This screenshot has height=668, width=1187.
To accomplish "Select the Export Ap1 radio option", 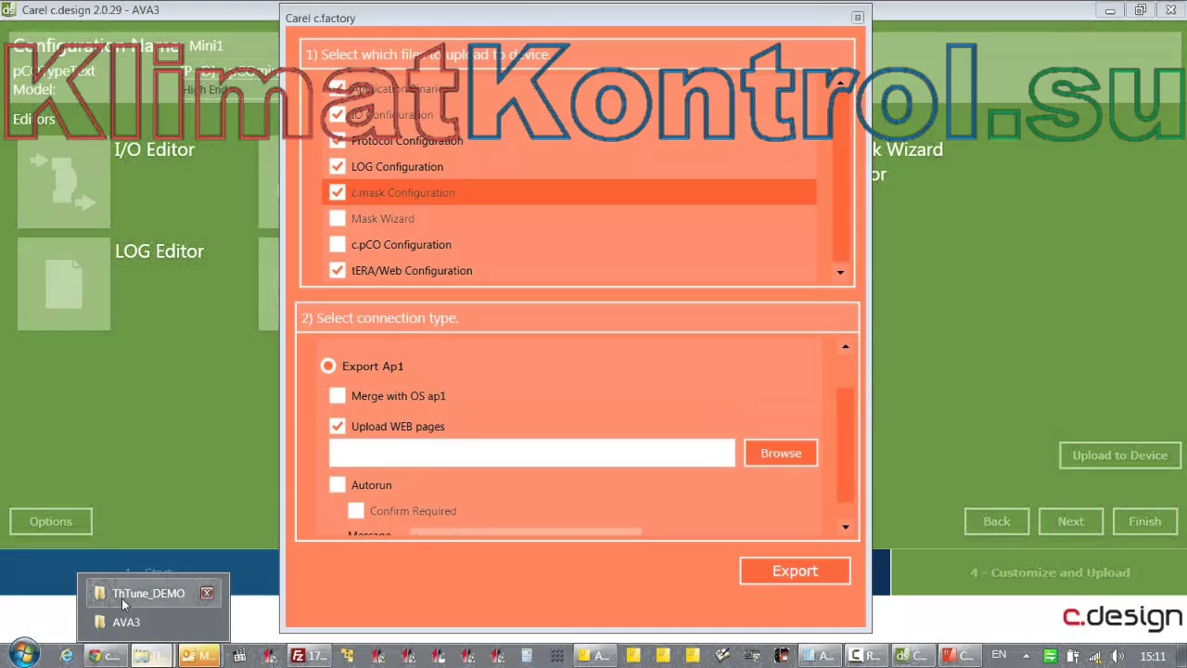I will (328, 366).
